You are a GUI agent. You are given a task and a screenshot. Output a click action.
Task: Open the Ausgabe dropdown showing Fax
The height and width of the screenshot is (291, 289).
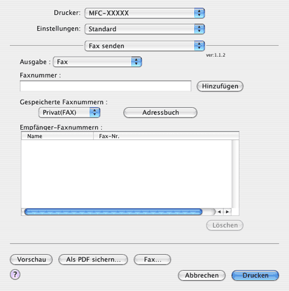(98, 62)
